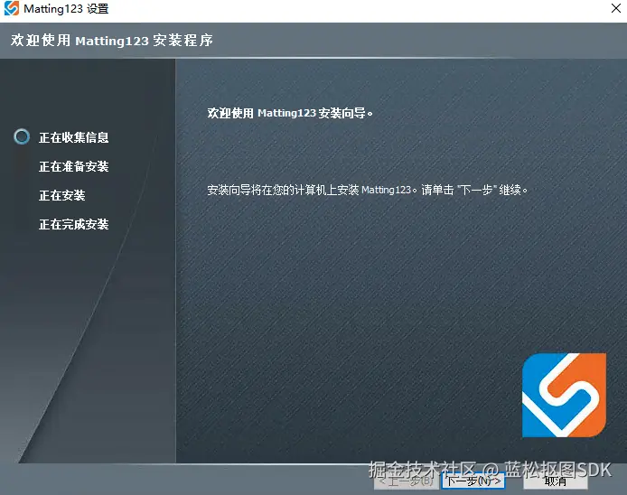Select the 正在完成安装 step label

click(73, 224)
